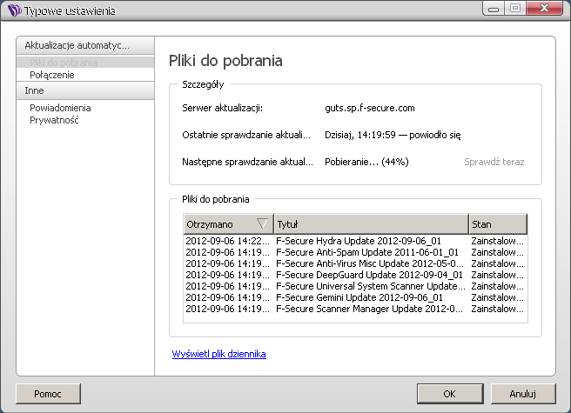571x413 pixels.
Task: Open the Wyświetl plik dziennika link
Action: click(218, 354)
